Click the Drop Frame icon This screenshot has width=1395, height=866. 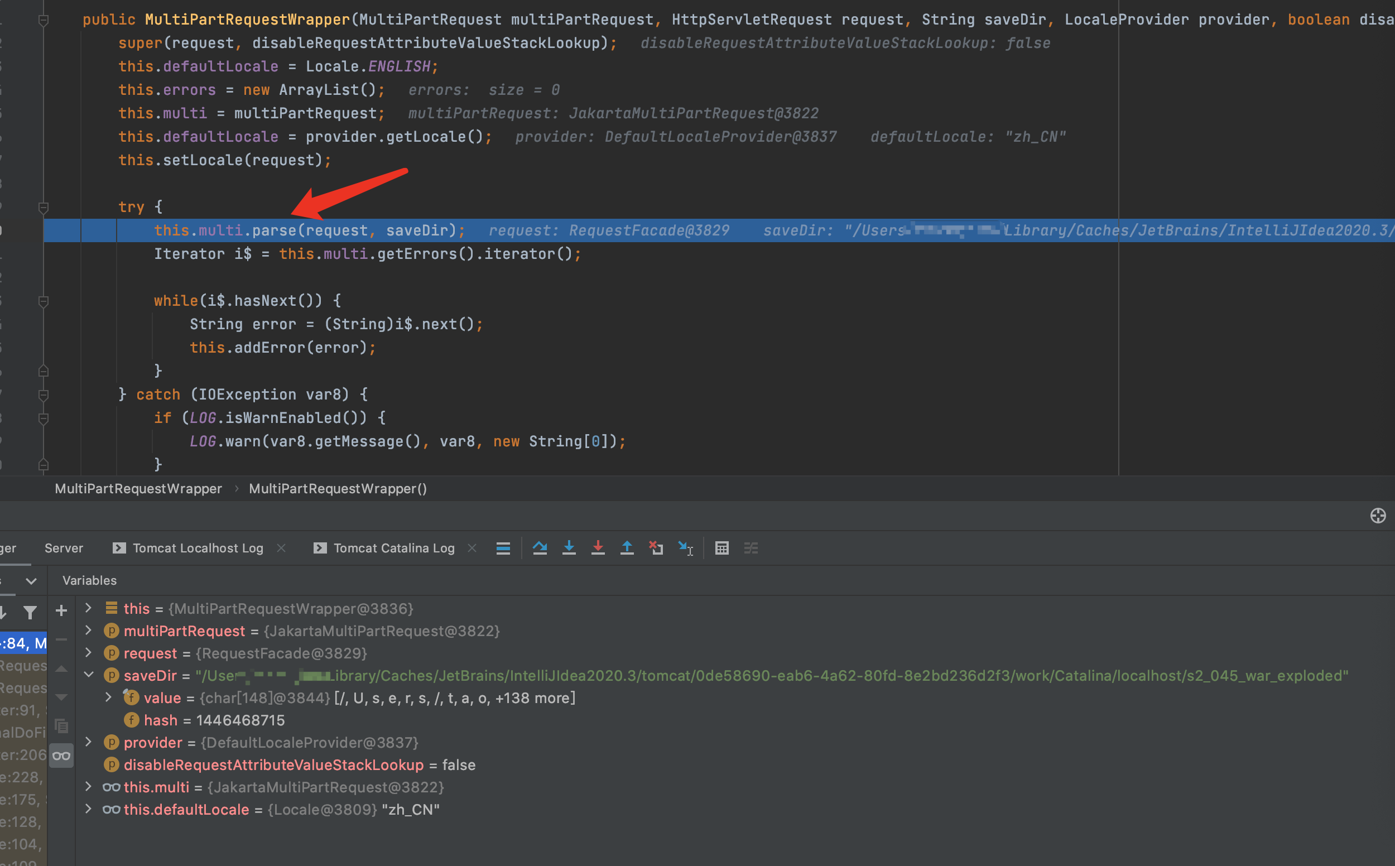(x=656, y=548)
